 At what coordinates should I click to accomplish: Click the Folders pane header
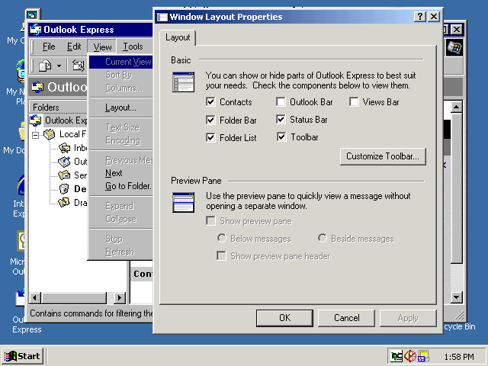[x=58, y=108]
